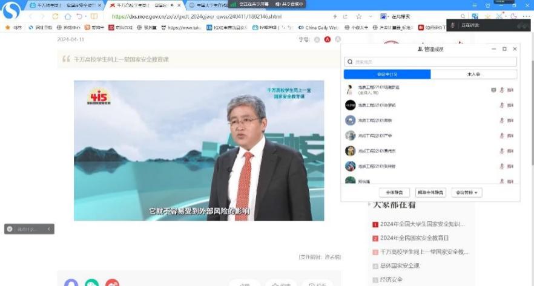Click the Weibo share icon below the video

point(112,283)
